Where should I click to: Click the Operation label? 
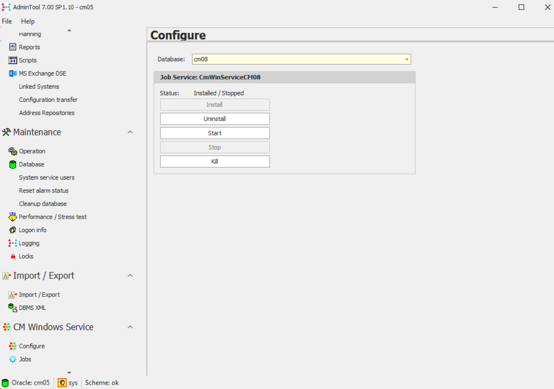(x=32, y=151)
